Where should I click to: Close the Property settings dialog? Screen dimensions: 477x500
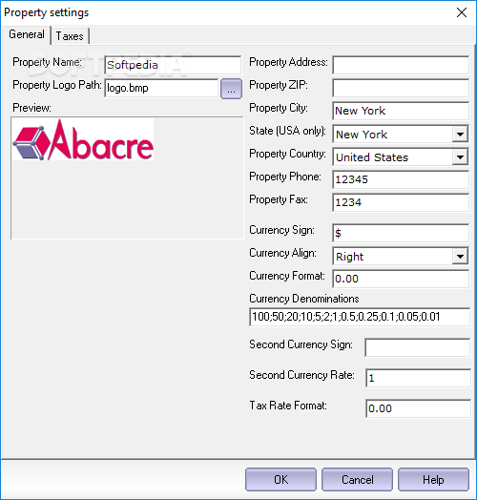coord(462,12)
